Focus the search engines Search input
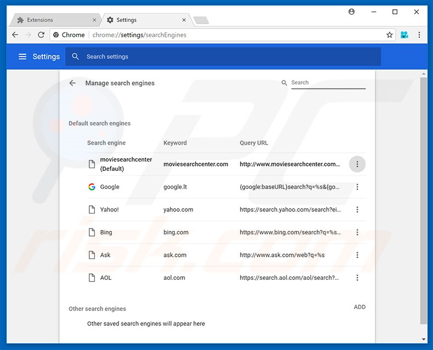Screen dimensions: 433x350 pos(328,83)
